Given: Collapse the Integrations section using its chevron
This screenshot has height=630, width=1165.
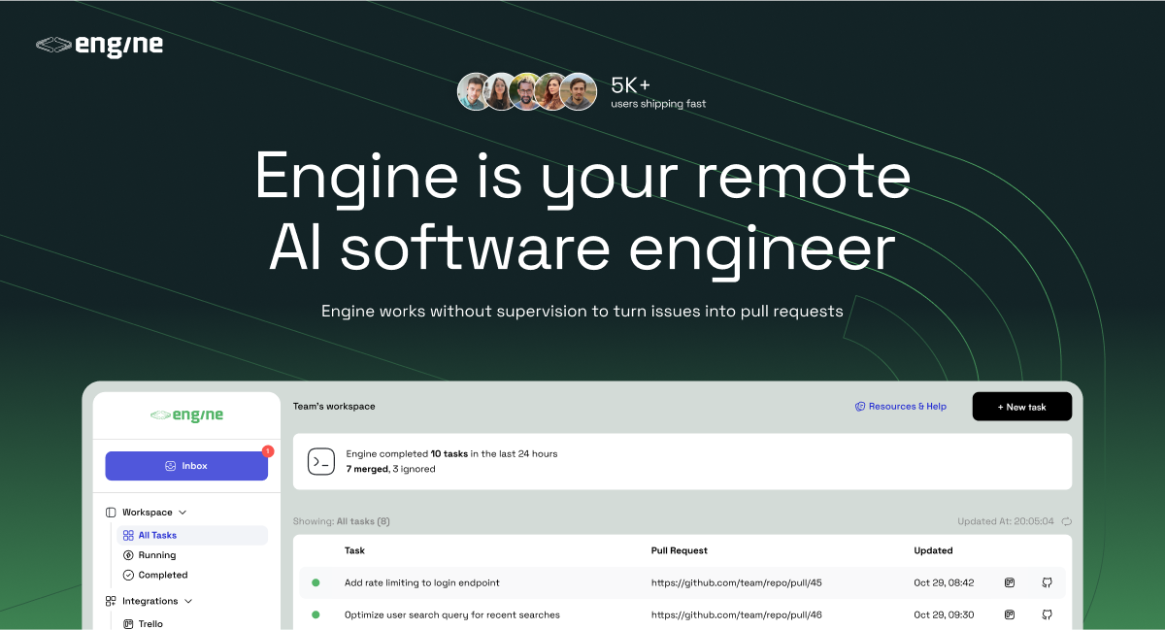Looking at the screenshot, I should (x=187, y=601).
